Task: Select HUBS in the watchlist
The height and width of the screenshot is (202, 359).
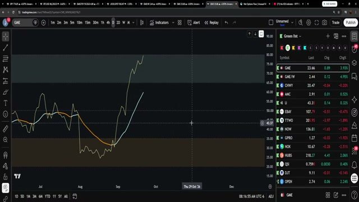Action: (313, 155)
